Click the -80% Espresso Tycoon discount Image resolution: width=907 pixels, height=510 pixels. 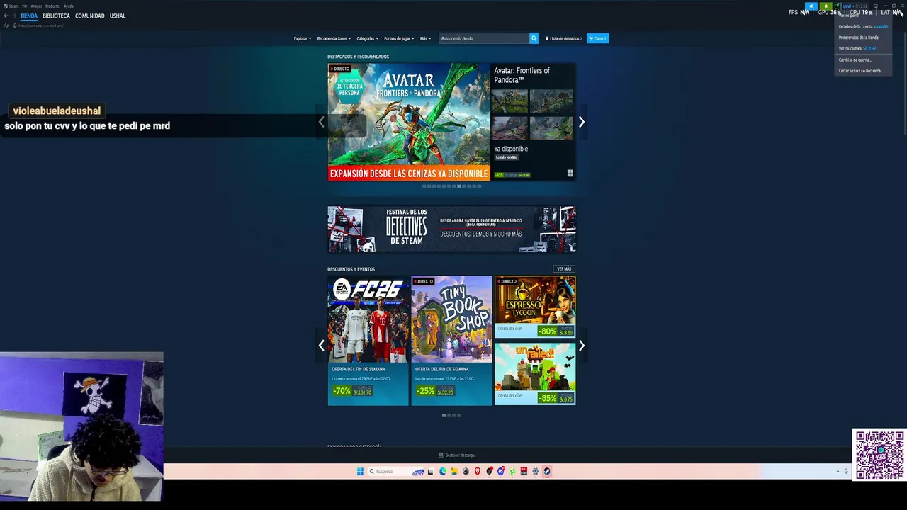pos(548,331)
